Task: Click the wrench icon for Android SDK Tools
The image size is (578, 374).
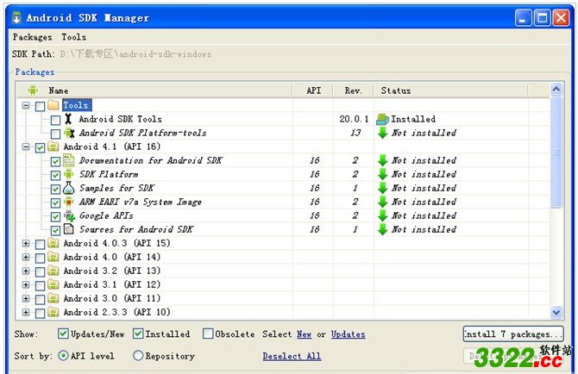Action: (x=68, y=119)
